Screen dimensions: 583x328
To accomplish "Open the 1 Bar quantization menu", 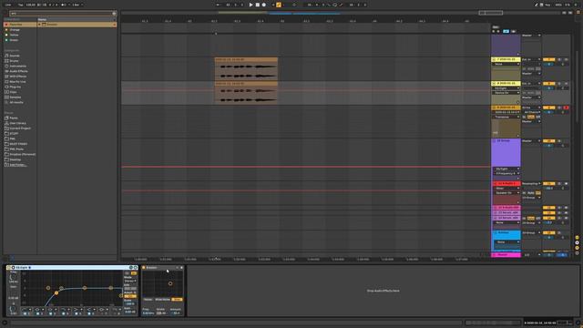I will pos(77,5).
